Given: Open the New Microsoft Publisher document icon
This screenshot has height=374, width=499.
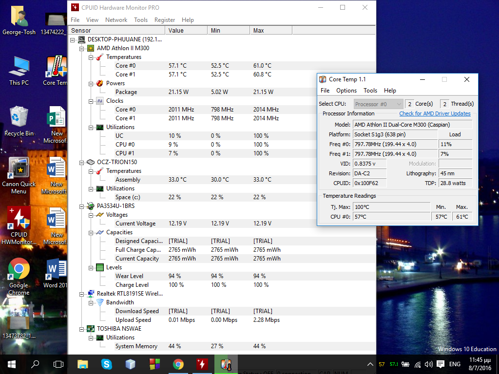Looking at the screenshot, I should click(56, 125).
